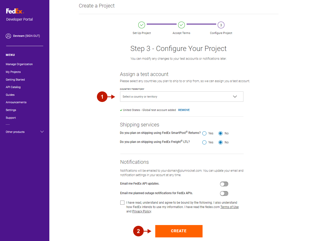Open the Country/Territory dropdown
This screenshot has height=241, width=310.
point(181,97)
